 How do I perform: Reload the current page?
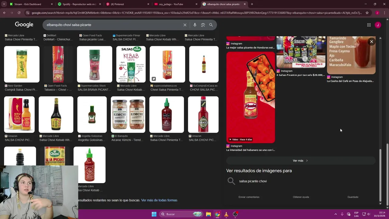click(19, 13)
